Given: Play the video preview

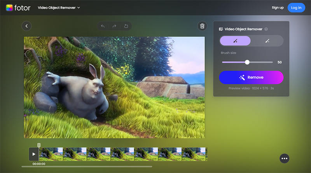Looking at the screenshot, I should (34, 154).
